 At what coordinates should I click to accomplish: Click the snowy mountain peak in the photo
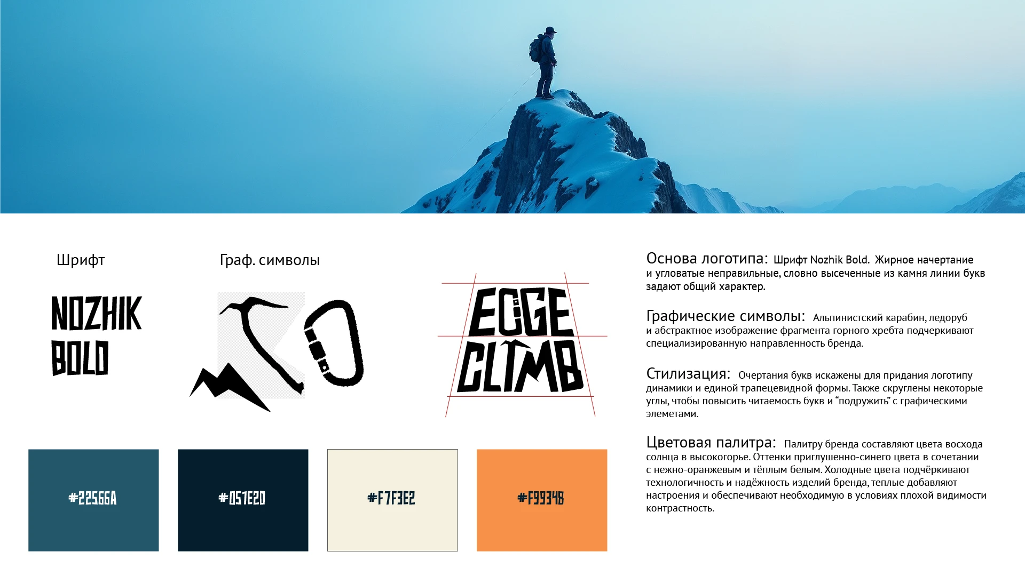click(555, 155)
